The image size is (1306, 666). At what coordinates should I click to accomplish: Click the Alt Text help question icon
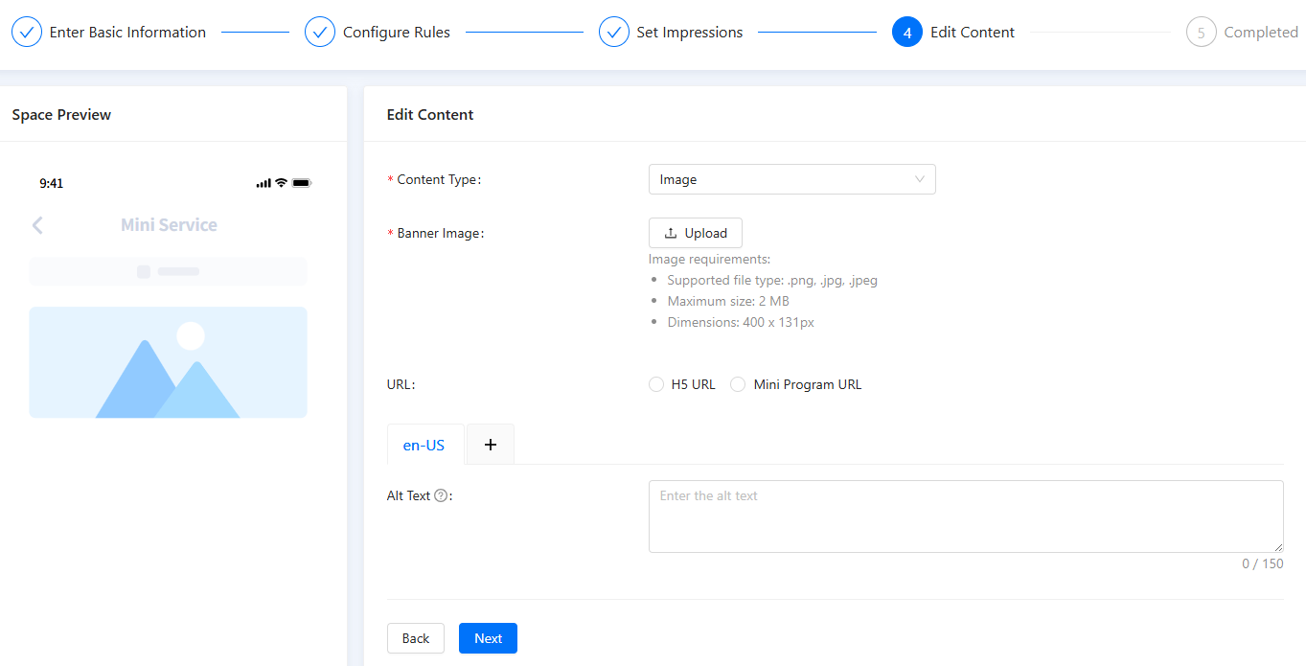pyautogui.click(x=441, y=495)
